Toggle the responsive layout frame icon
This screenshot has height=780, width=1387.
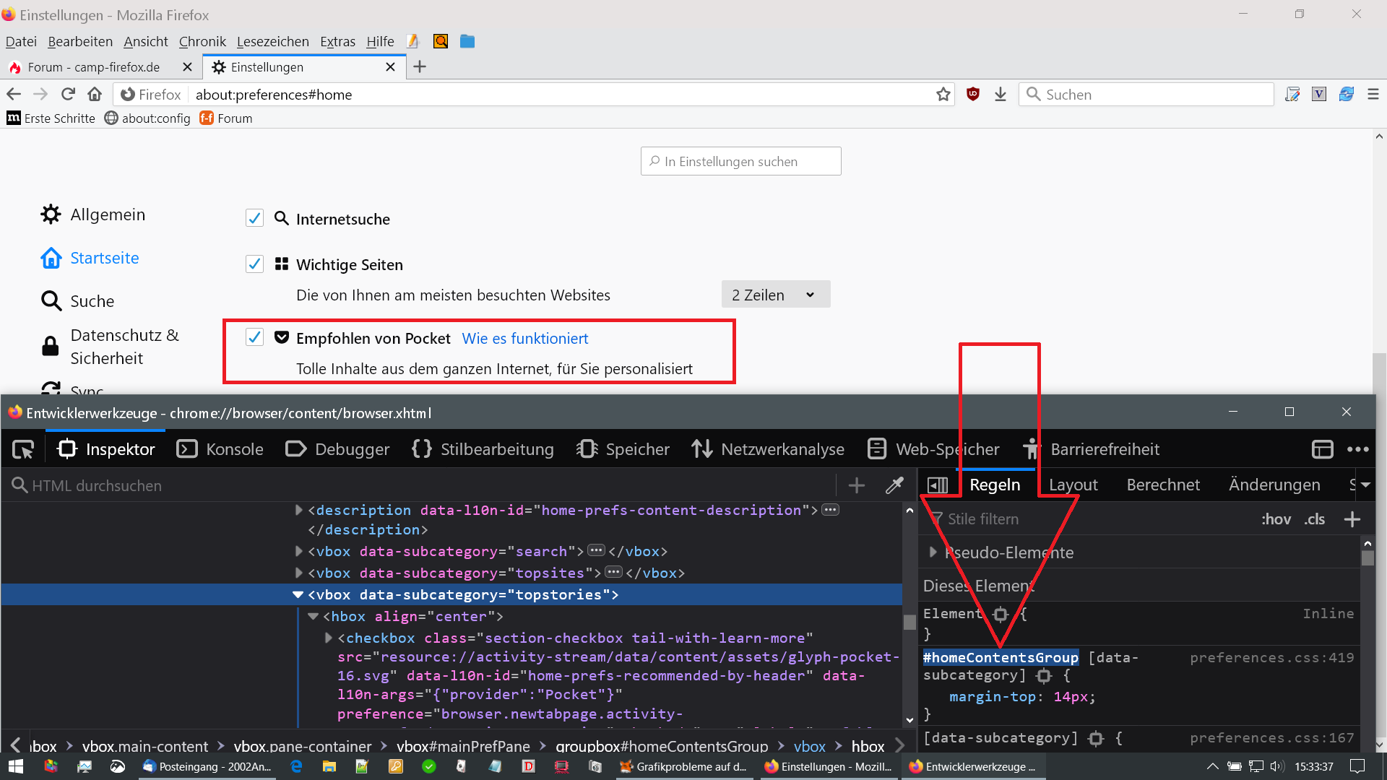[x=1322, y=449]
